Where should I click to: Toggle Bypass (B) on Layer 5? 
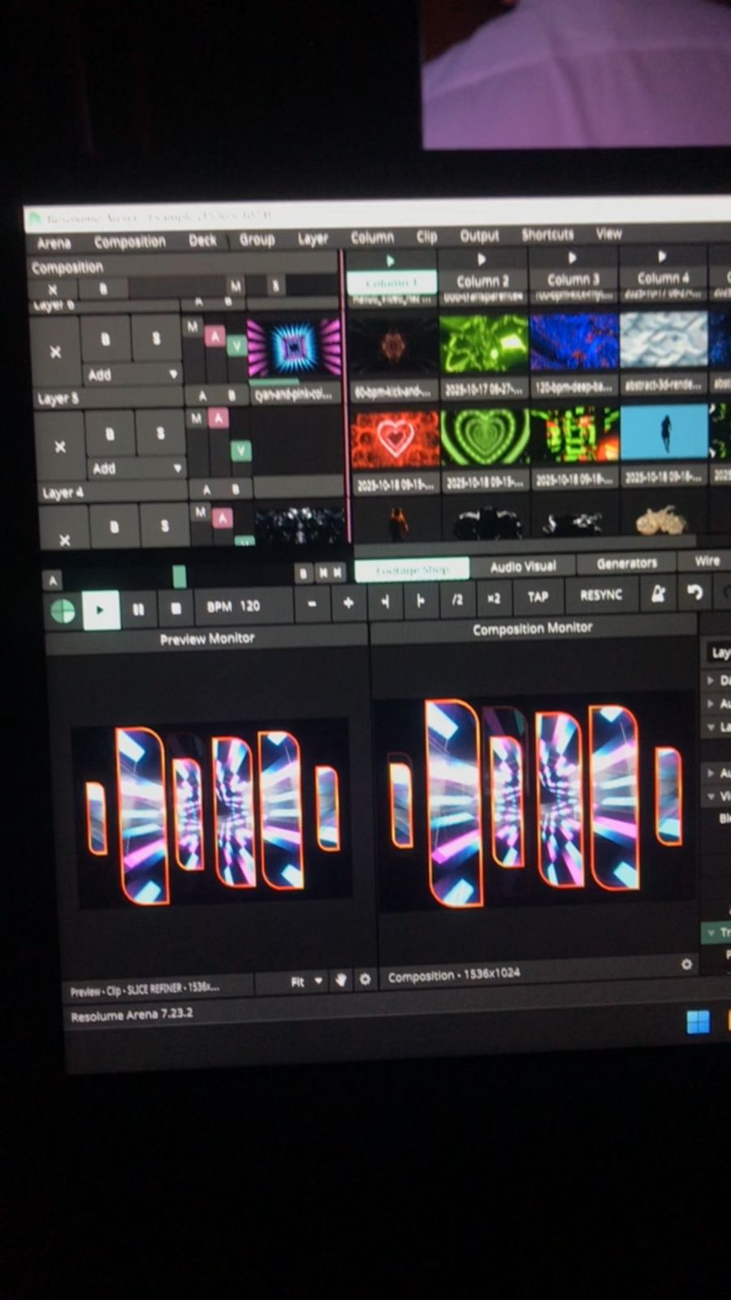[106, 340]
